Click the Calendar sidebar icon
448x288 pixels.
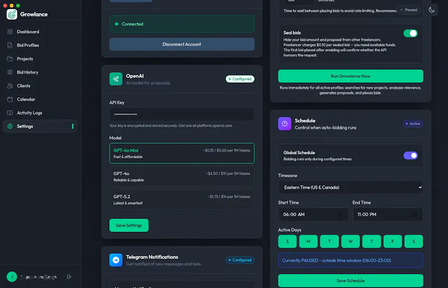(x=10, y=100)
